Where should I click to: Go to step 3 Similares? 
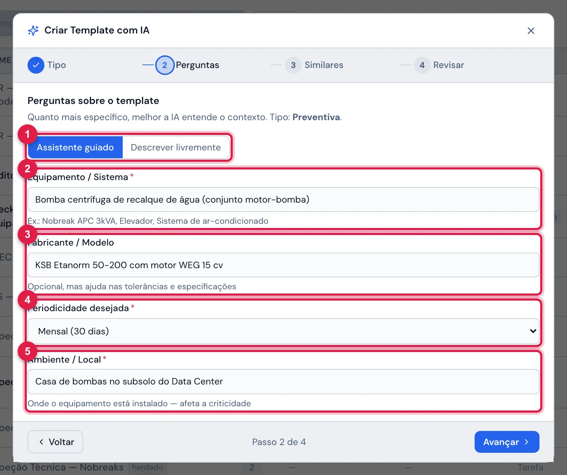click(314, 65)
